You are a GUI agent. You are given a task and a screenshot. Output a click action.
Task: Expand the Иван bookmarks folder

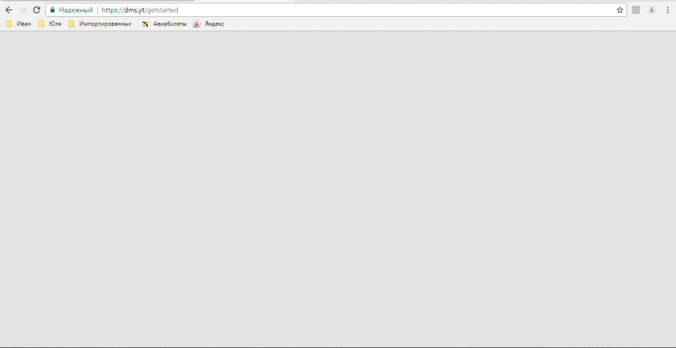(x=18, y=24)
